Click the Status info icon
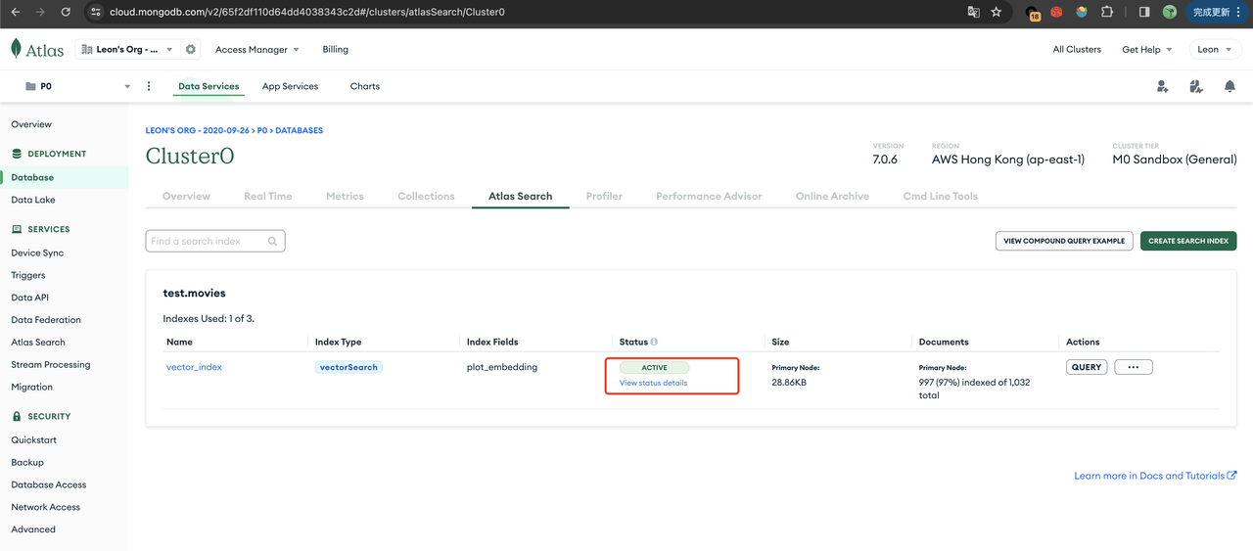The width and height of the screenshot is (1253, 551). coord(654,342)
